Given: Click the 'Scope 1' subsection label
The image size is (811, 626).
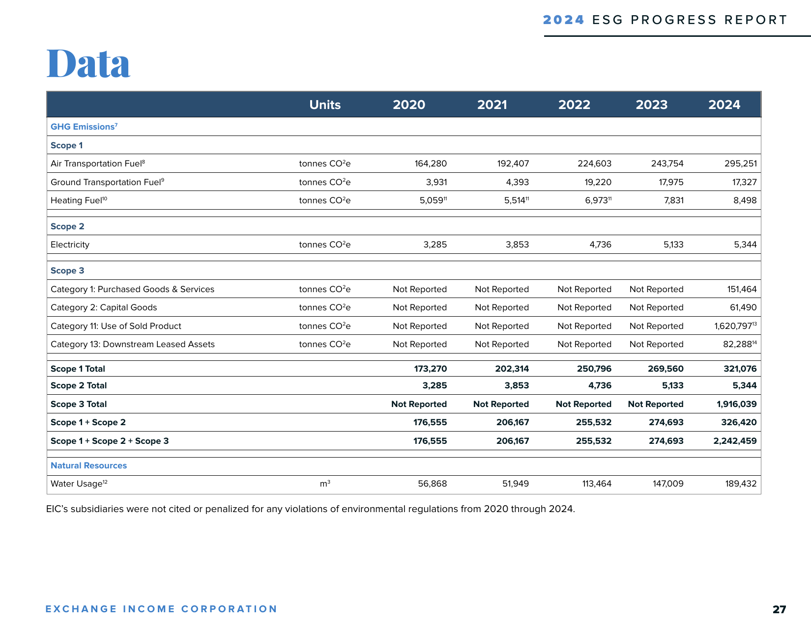Looking at the screenshot, I should (67, 145).
